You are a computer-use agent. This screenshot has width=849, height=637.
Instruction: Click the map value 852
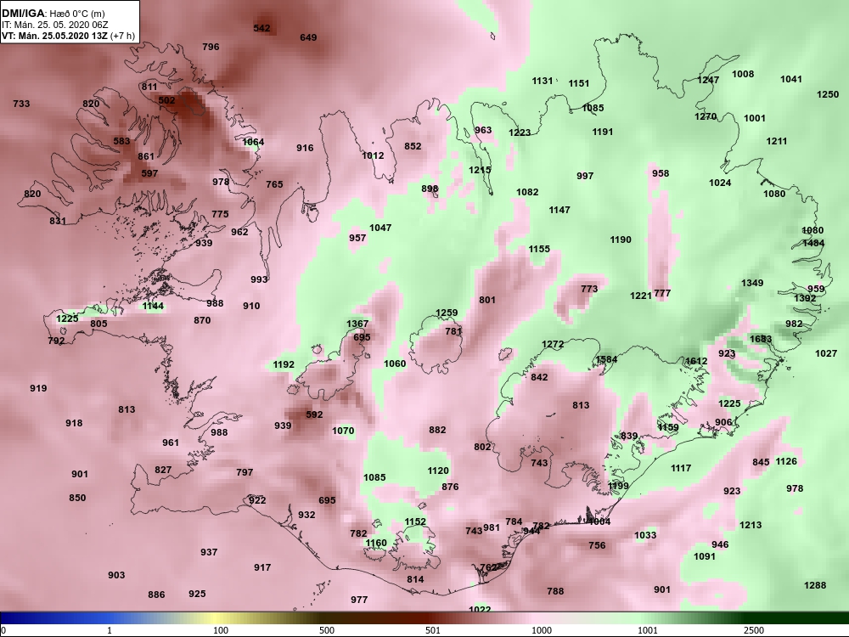(x=413, y=146)
